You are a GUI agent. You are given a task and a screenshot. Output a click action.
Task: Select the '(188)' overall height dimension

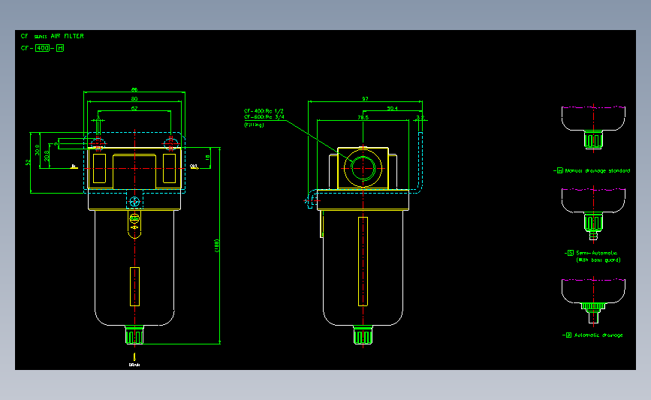coord(216,245)
